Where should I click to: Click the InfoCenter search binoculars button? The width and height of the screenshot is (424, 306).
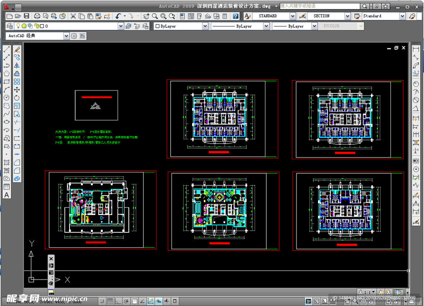tap(364, 6)
